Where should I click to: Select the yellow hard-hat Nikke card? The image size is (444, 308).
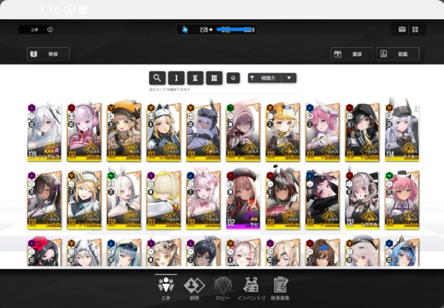(x=283, y=132)
